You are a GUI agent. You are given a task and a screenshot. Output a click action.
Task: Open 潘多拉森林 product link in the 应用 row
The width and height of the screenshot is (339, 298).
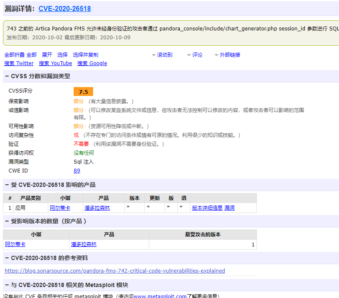97,208
